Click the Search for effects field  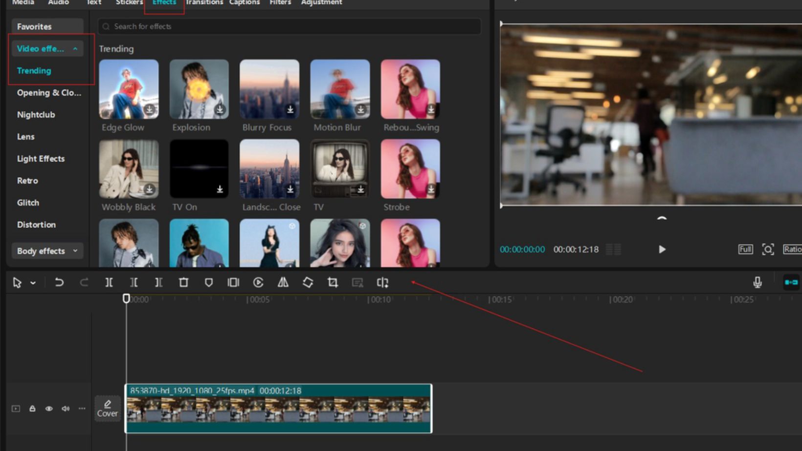click(x=290, y=26)
